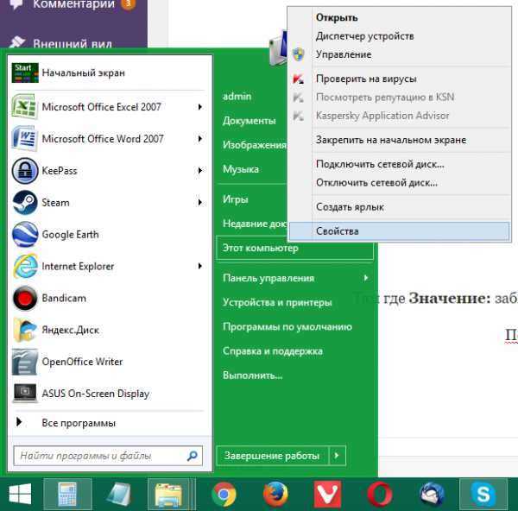Open Справка и поддержка

273,350
